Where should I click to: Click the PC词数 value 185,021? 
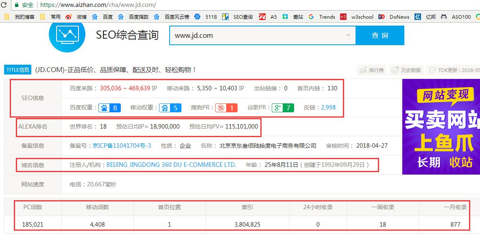click(33, 225)
